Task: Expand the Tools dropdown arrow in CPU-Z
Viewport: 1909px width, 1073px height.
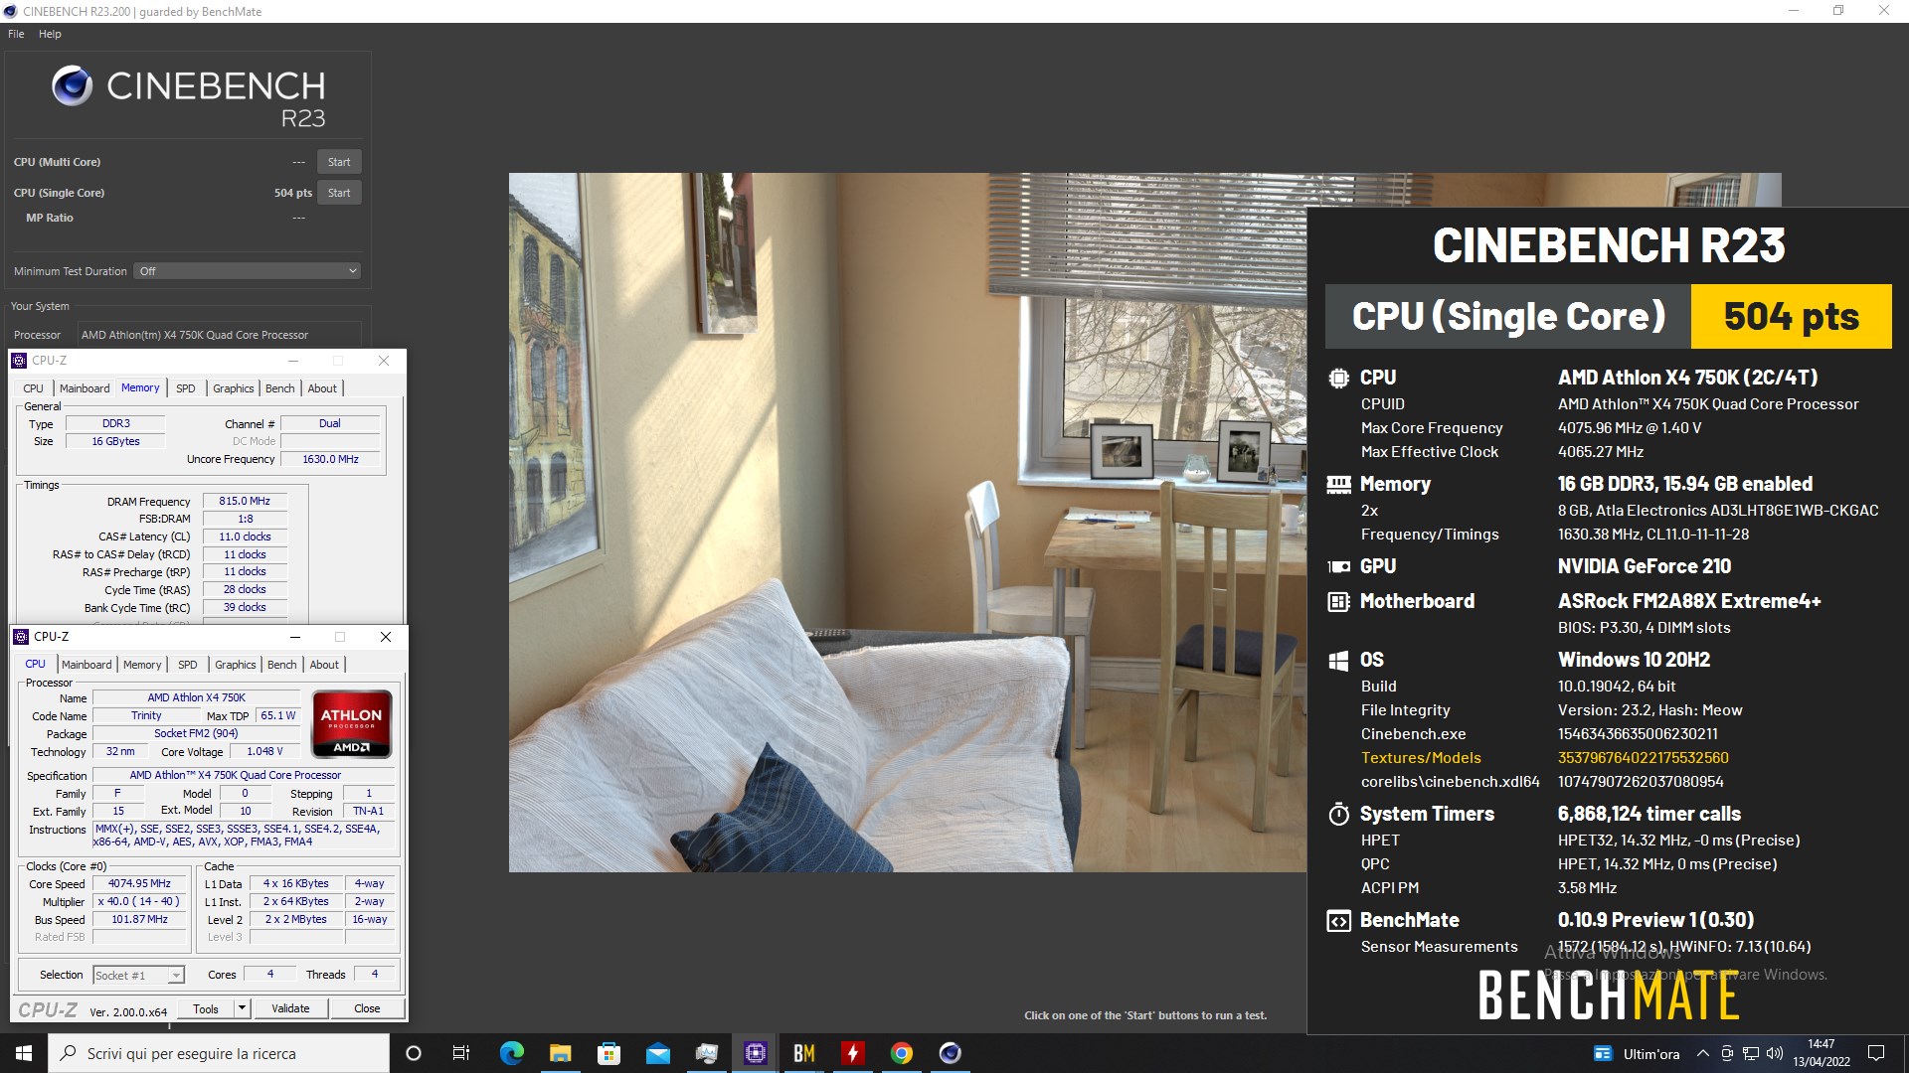Action: [241, 1008]
